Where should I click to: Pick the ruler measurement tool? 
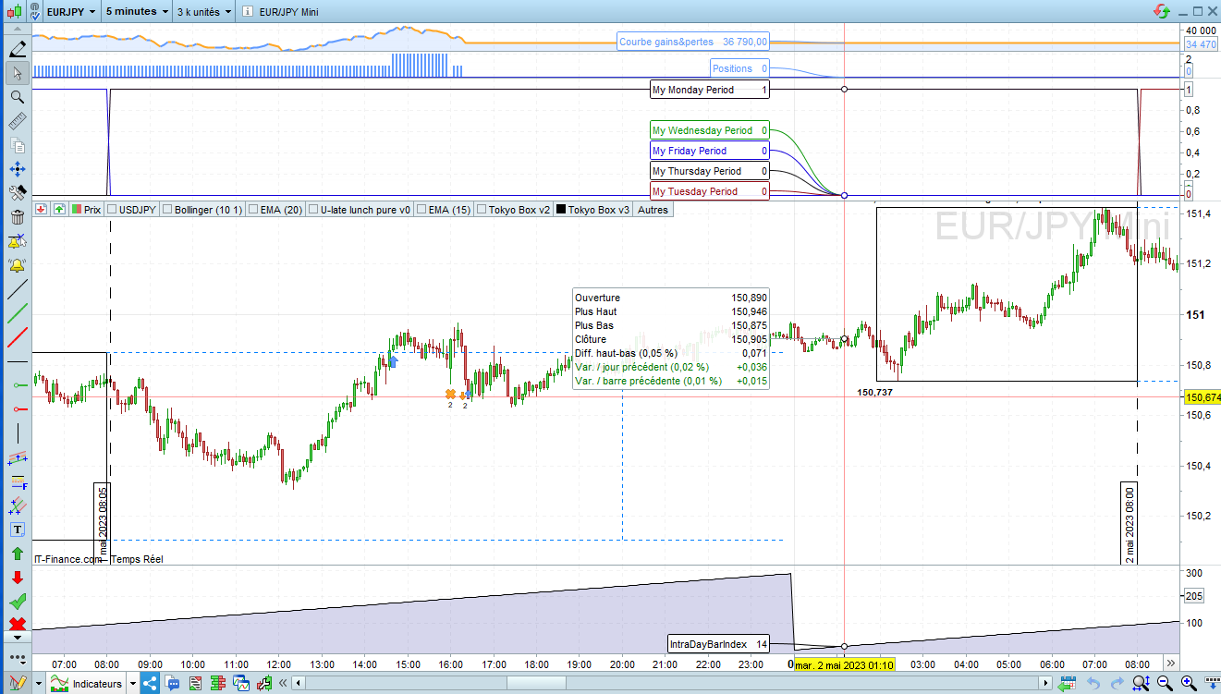17,121
